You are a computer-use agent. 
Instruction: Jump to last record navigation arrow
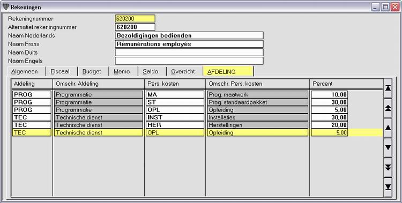[x=388, y=187]
